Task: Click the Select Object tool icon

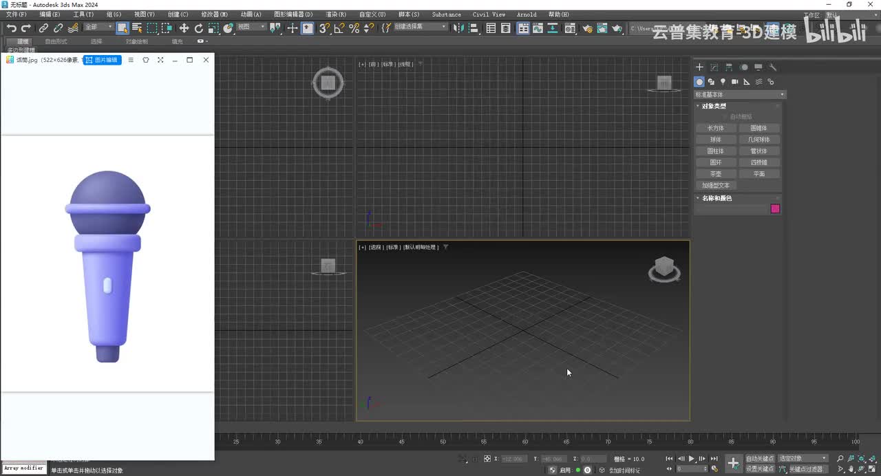Action: click(x=123, y=28)
